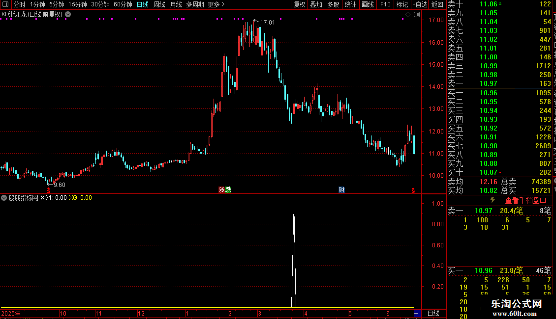Click the blue button on the date axis
The height and width of the screenshot is (319, 556).
click(417, 313)
